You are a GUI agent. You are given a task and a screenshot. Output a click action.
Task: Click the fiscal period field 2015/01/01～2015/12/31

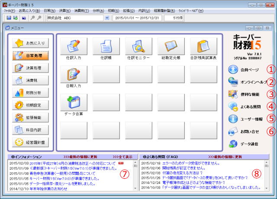pyautogui.click(x=137, y=18)
